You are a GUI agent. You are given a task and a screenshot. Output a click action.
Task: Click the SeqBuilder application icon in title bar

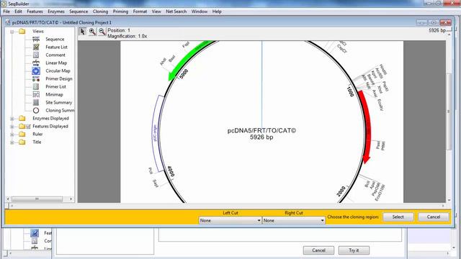point(4,4)
